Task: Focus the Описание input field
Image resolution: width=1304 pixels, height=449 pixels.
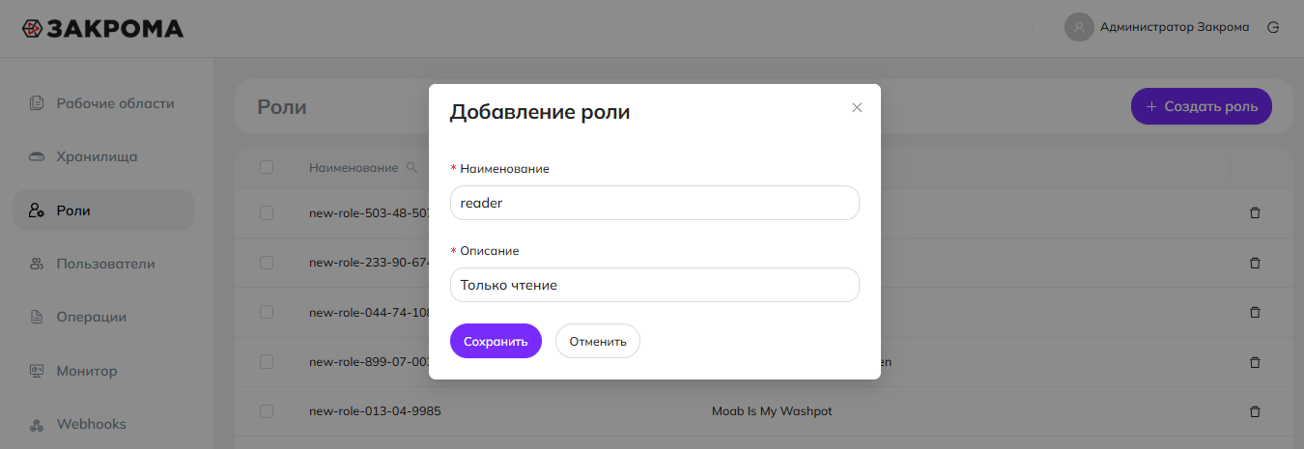Action: click(x=654, y=285)
